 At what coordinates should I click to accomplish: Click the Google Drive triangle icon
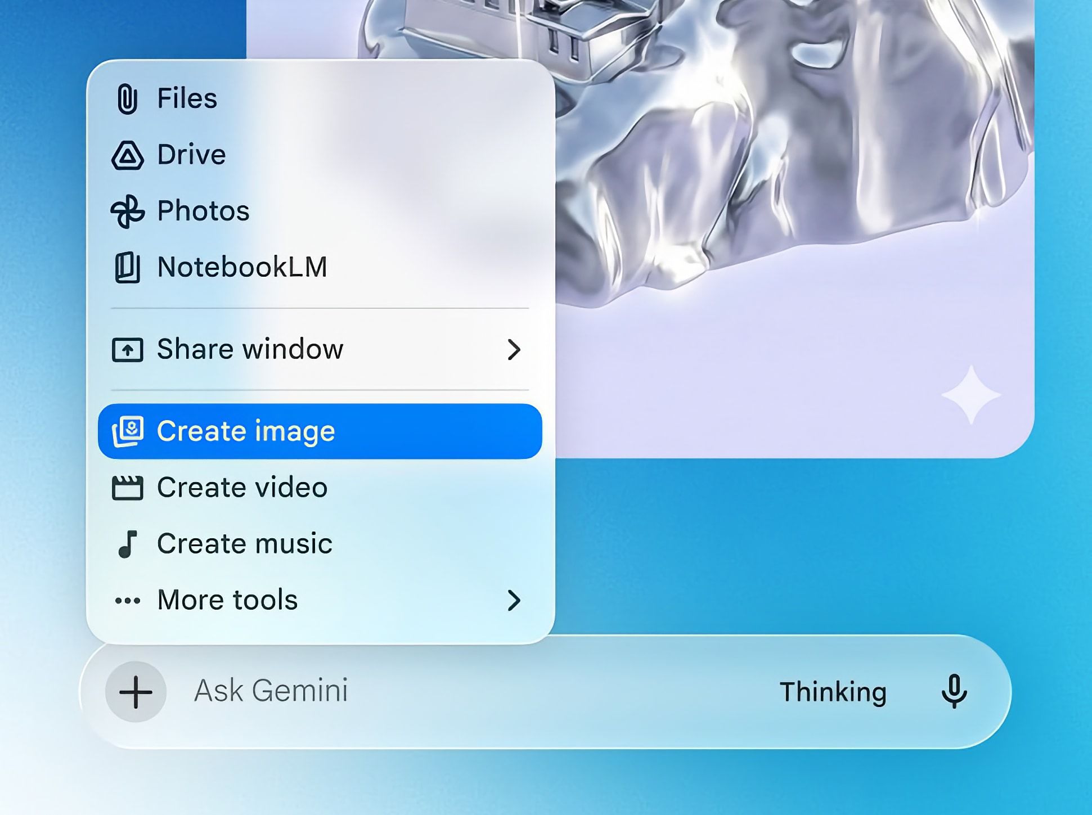point(128,155)
